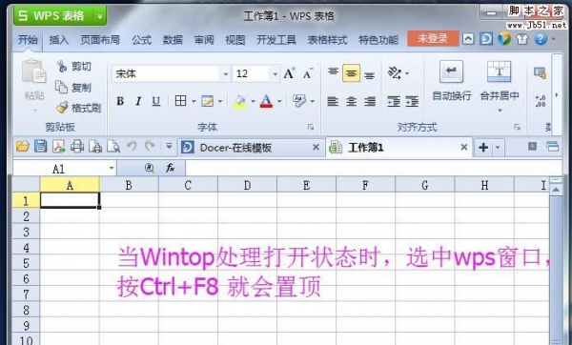Expand font color dropdown arrow
The width and height of the screenshot is (572, 345).
[279, 101]
